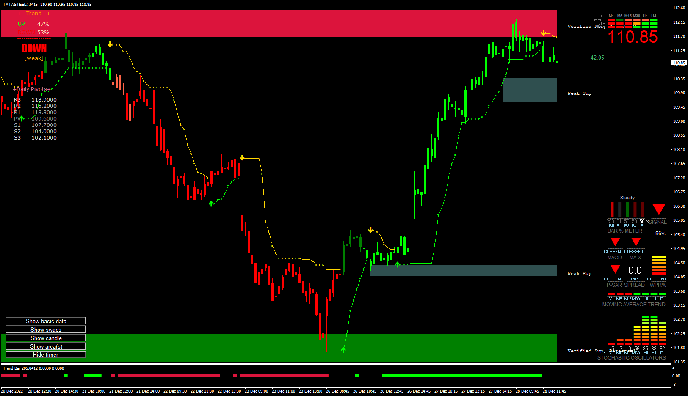The width and height of the screenshot is (688, 396).
Task: Click the Hide timer button
Action: point(46,355)
